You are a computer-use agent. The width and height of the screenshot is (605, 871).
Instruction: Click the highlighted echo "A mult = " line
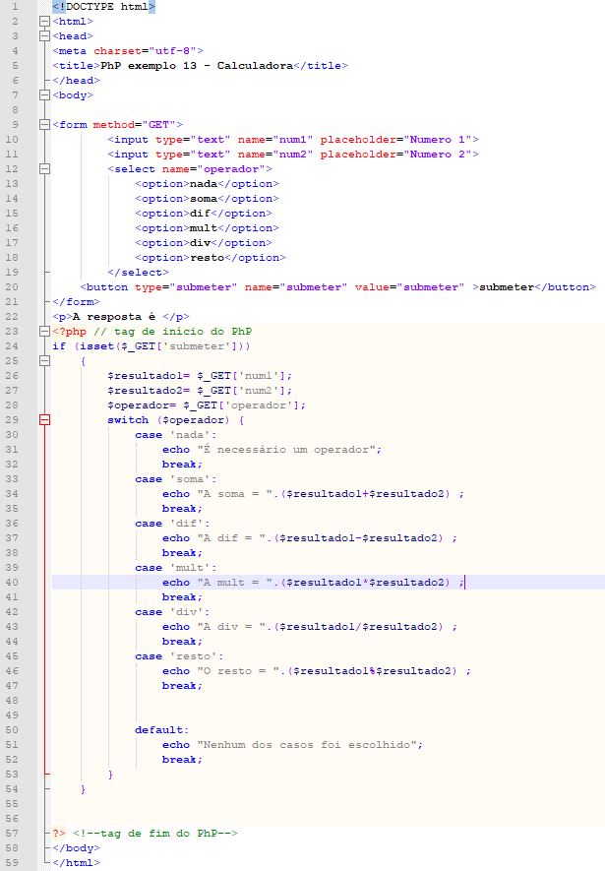313,583
